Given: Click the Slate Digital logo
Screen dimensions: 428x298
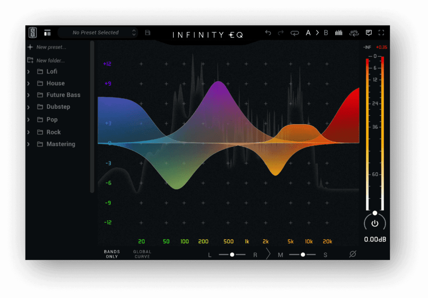Looking at the screenshot, I should 32,32.
